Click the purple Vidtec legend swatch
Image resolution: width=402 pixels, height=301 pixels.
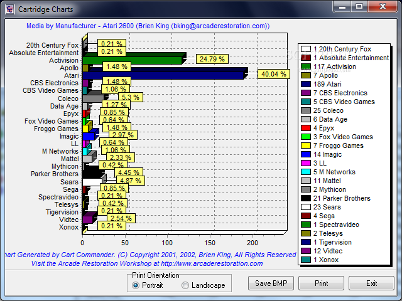(306, 251)
